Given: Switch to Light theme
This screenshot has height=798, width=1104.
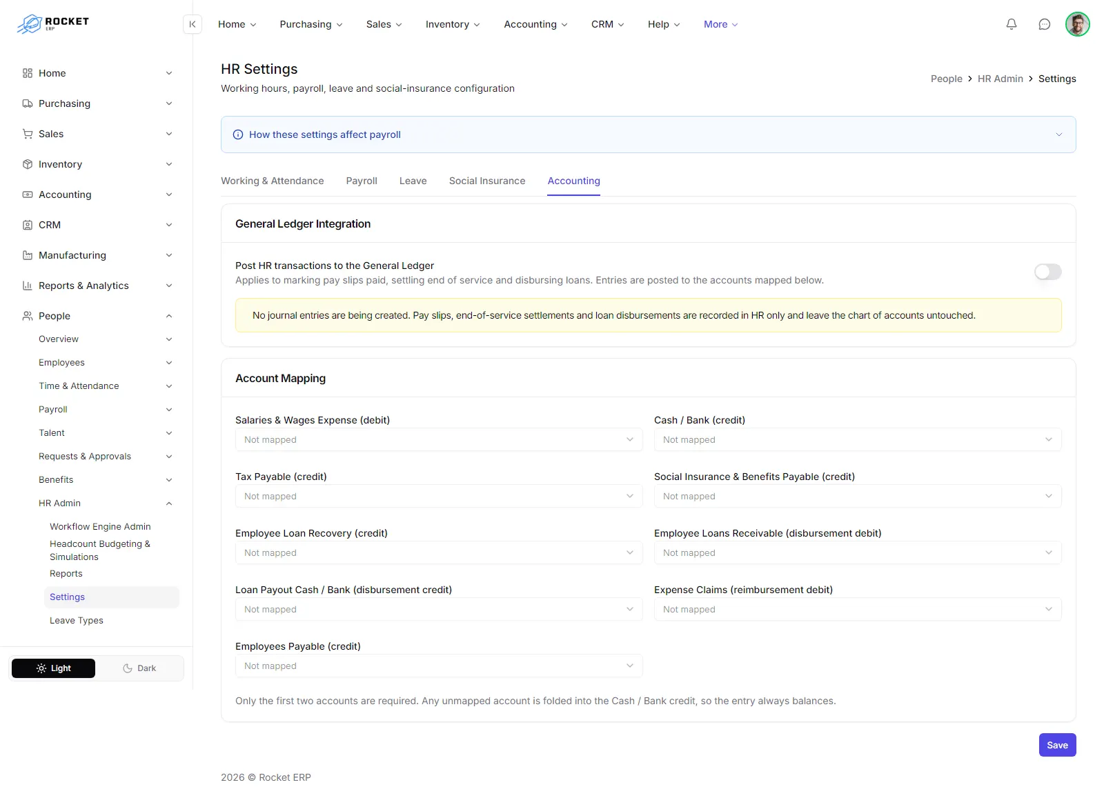Looking at the screenshot, I should (54, 668).
